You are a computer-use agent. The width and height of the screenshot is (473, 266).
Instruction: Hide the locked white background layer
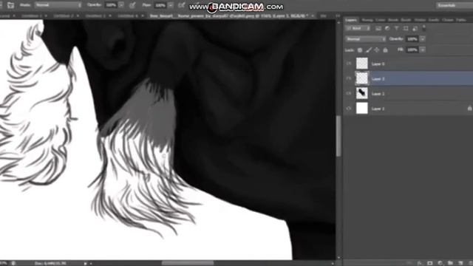click(x=349, y=109)
